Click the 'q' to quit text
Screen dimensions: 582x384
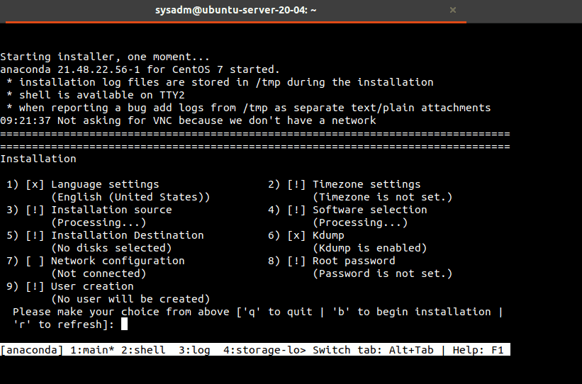point(278,312)
